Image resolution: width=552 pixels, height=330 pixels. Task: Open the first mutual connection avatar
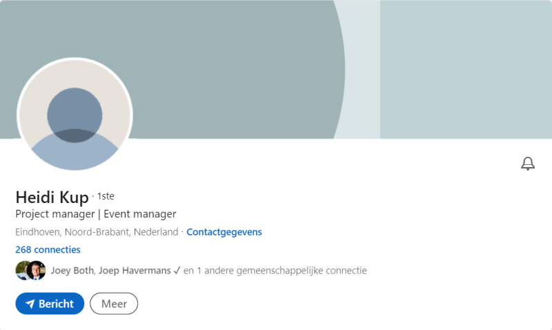pos(22,271)
